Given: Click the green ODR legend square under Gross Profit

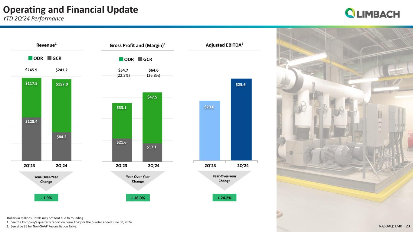Looking at the screenshot, I should [121, 59].
